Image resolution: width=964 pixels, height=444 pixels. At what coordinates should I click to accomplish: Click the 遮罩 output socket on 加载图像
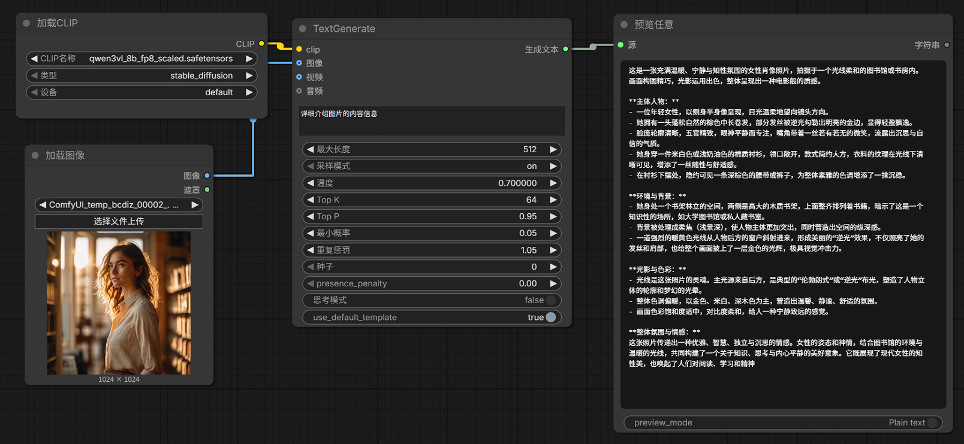(207, 189)
